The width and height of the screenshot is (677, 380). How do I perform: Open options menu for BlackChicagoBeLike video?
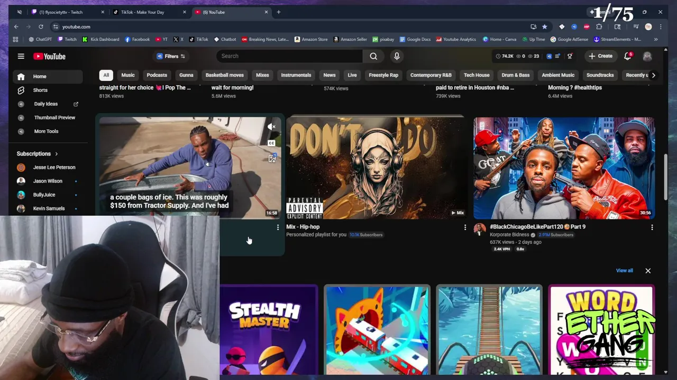[652, 227]
